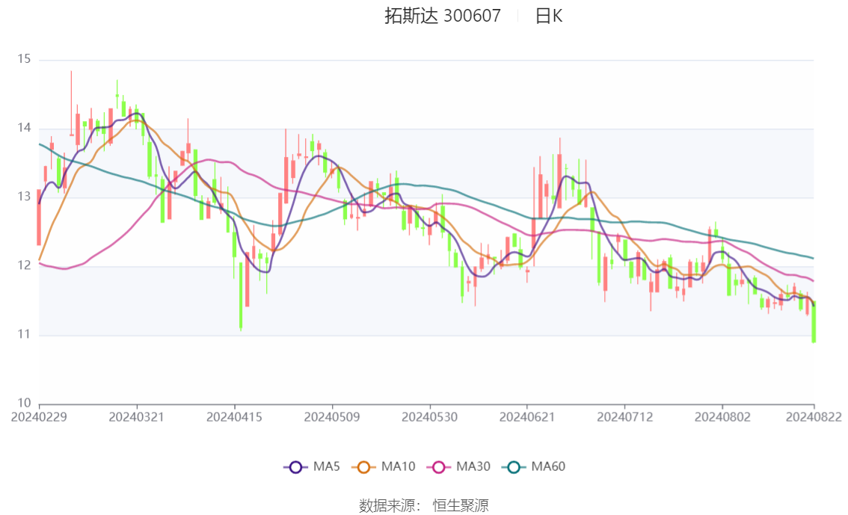Click the x-axis date label 20240321
Image resolution: width=848 pixels, height=515 pixels.
pos(136,417)
